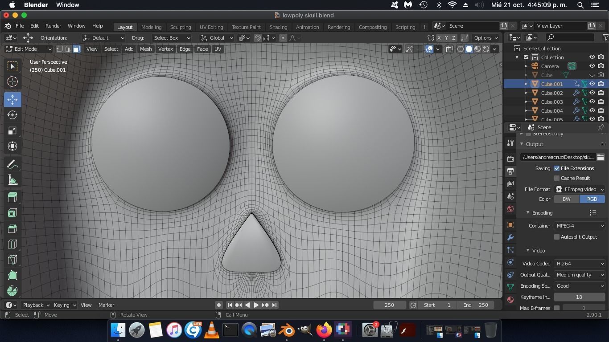Open World properties tab
609x342 pixels.
click(x=510, y=209)
